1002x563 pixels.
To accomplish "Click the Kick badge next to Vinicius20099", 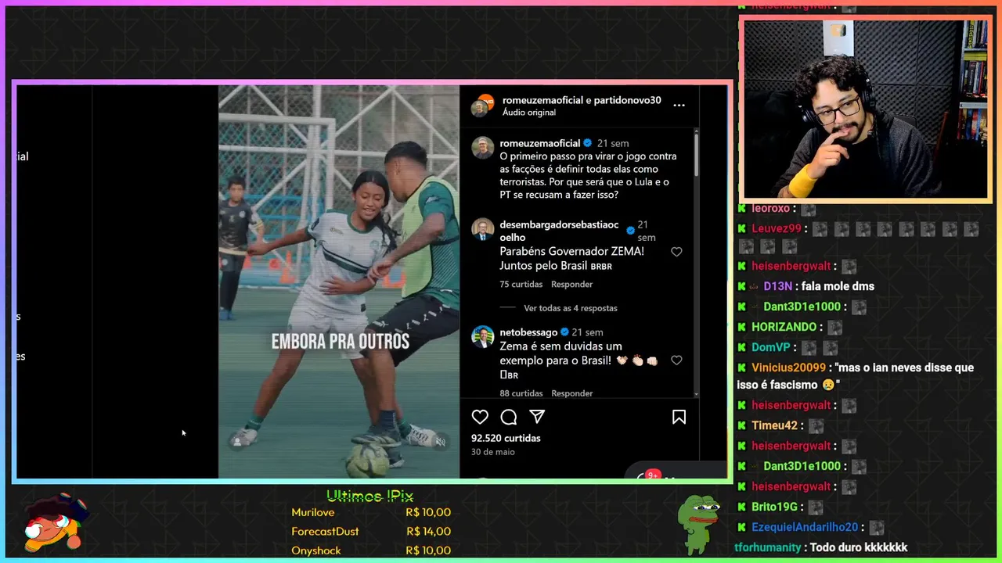I will click(x=741, y=368).
